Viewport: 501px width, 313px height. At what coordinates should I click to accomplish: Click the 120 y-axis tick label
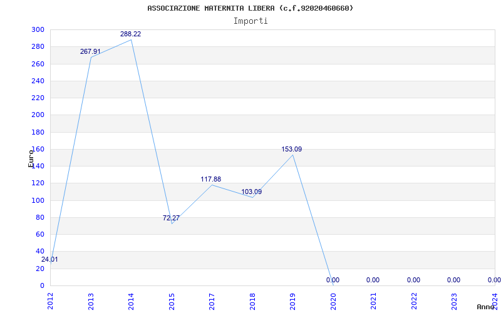pos(38,183)
